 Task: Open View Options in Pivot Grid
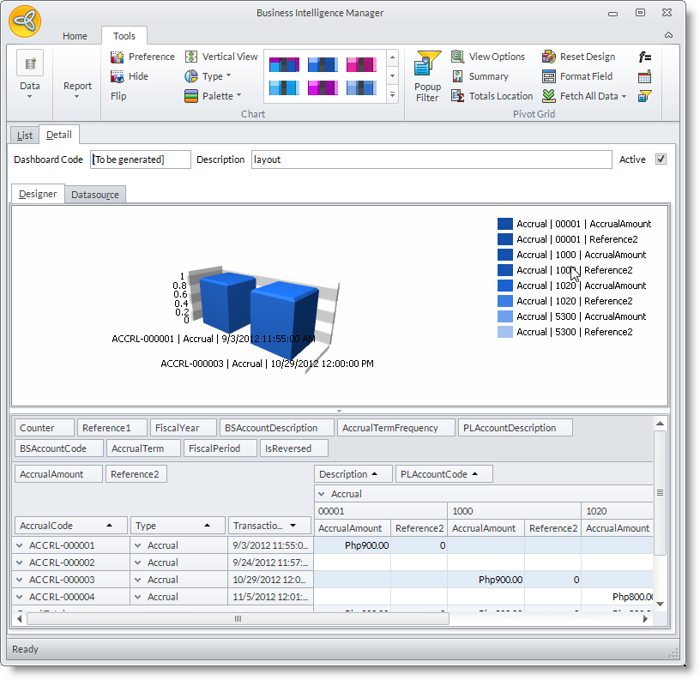(458, 57)
